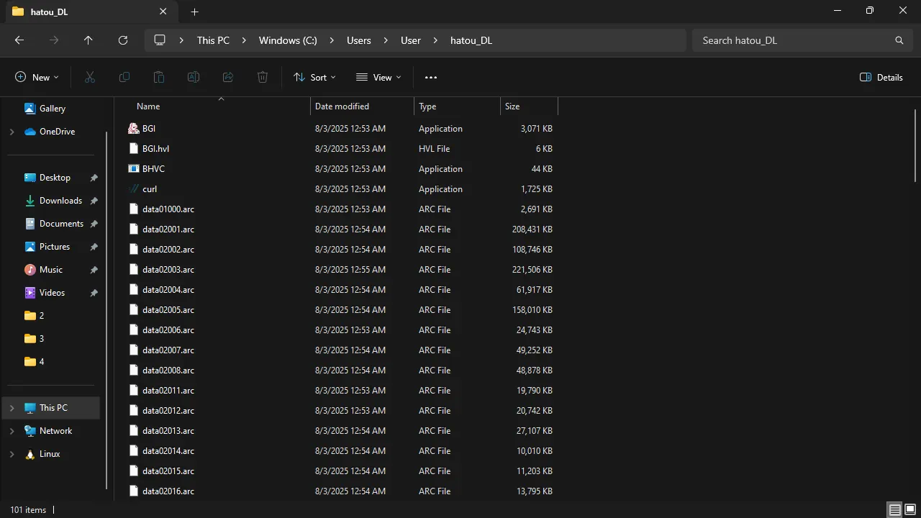Expand chevron after Users in path
921x518 pixels.
[x=386, y=40]
